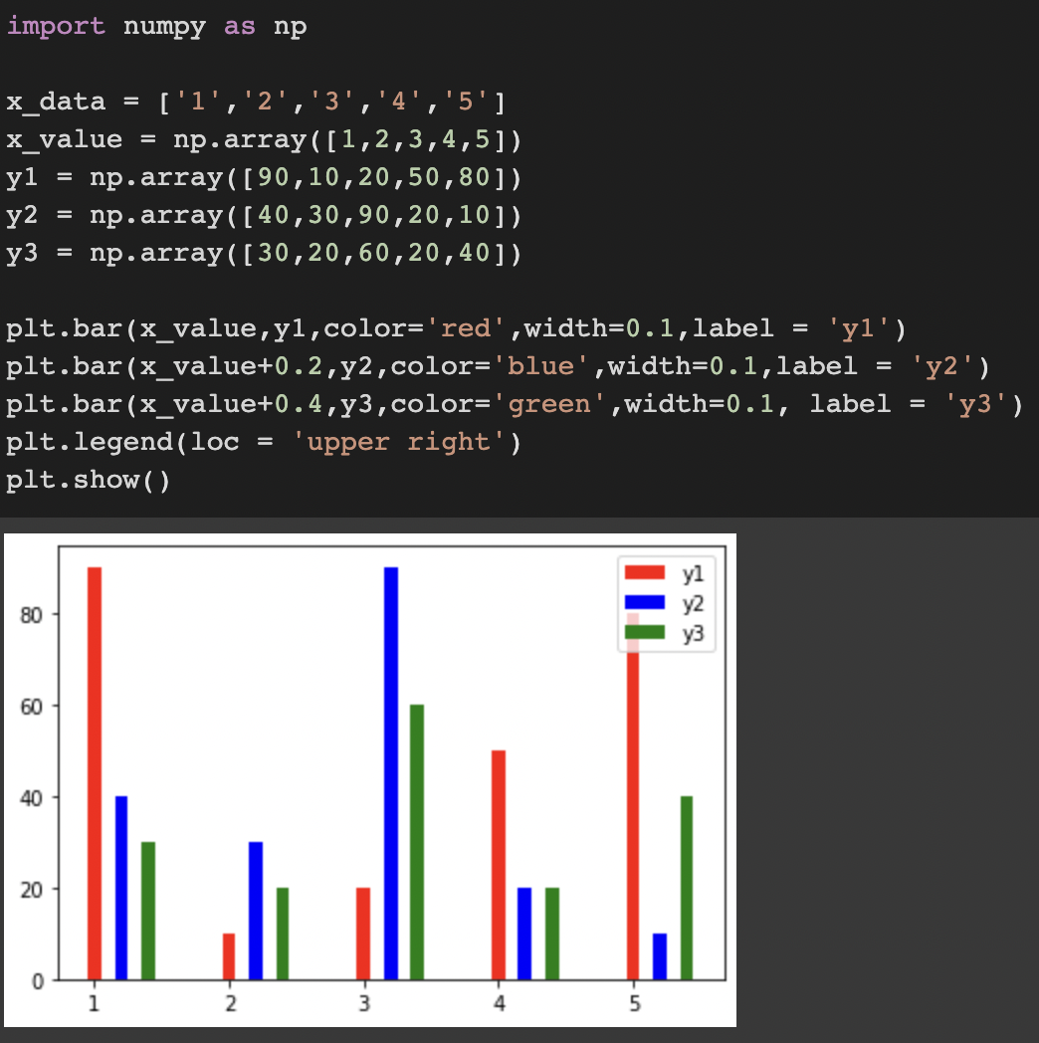Click the green bar near x=4

tap(552, 934)
